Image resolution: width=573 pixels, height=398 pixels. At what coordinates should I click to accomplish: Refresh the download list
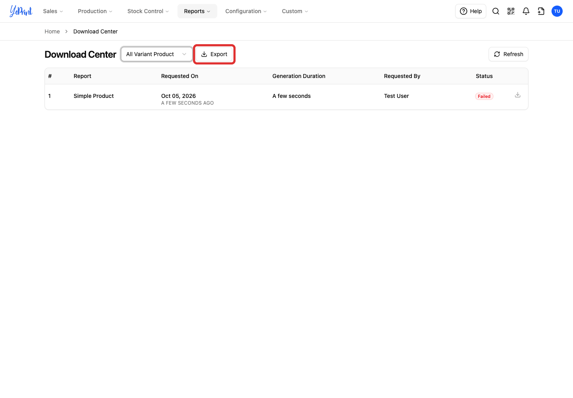(509, 54)
